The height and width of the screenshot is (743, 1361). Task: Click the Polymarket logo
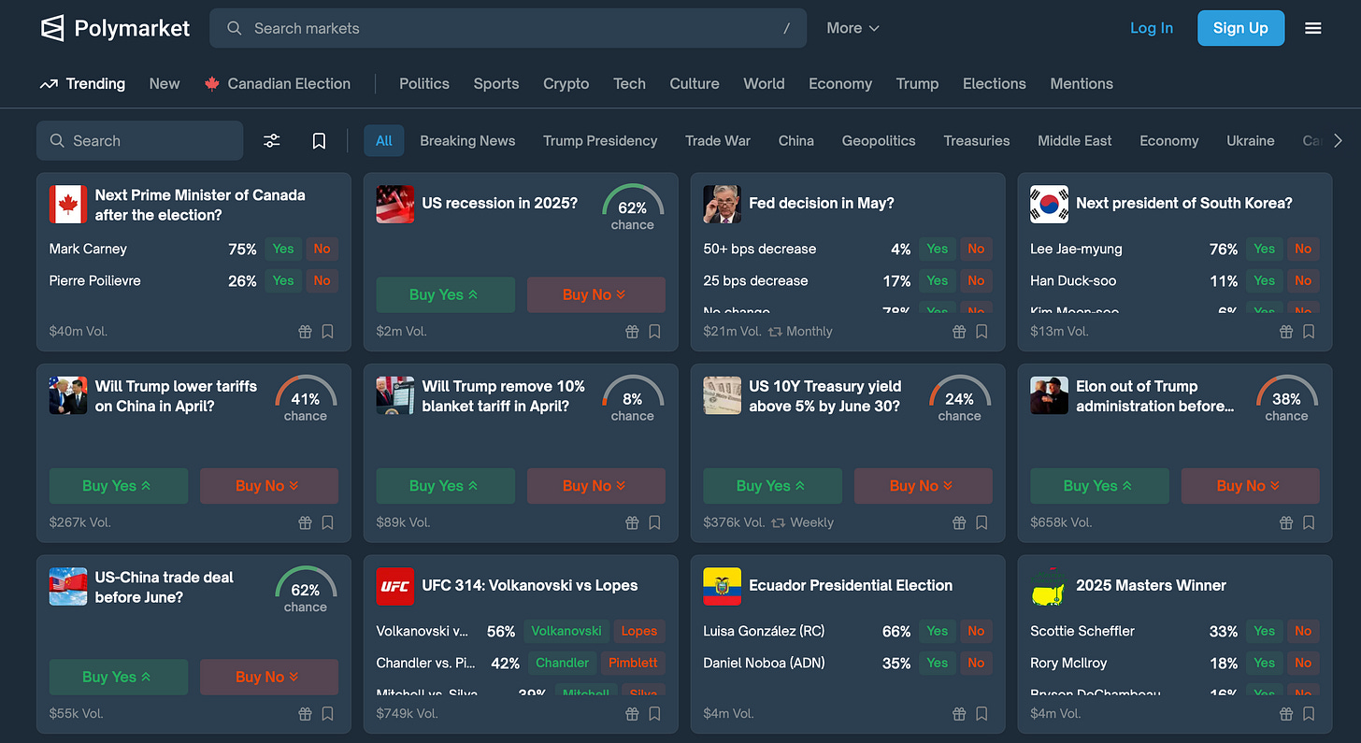[x=115, y=28]
